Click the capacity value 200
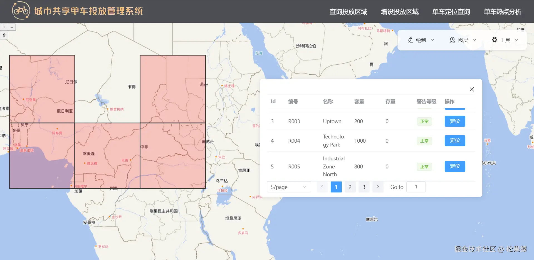Image resolution: width=534 pixels, height=260 pixels. click(359, 121)
